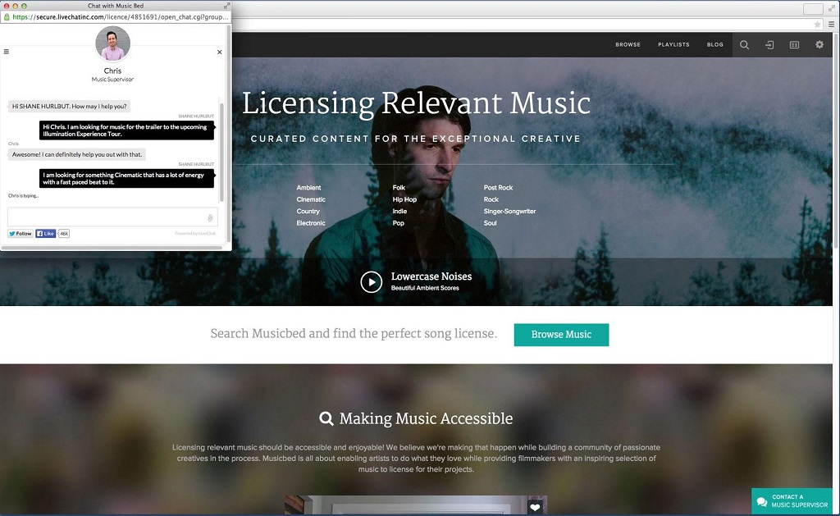The width and height of the screenshot is (840, 516).
Task: Select the Indie genre link
Action: 399,211
